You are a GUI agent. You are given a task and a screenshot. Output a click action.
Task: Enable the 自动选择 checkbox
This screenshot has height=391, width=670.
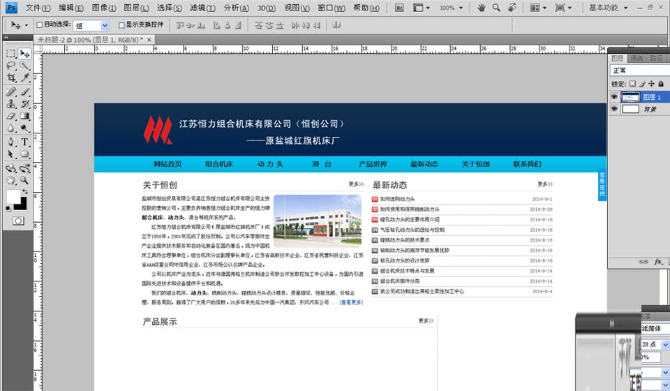pos(39,25)
